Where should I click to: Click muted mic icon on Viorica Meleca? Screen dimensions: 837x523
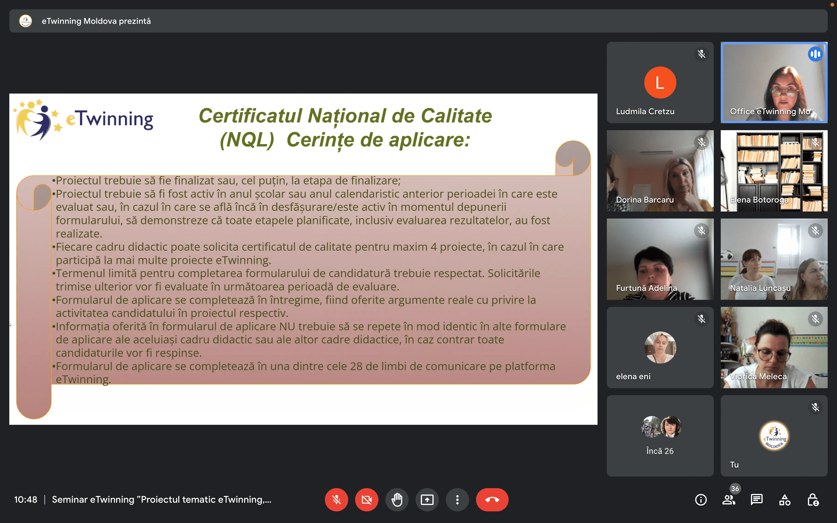click(815, 319)
